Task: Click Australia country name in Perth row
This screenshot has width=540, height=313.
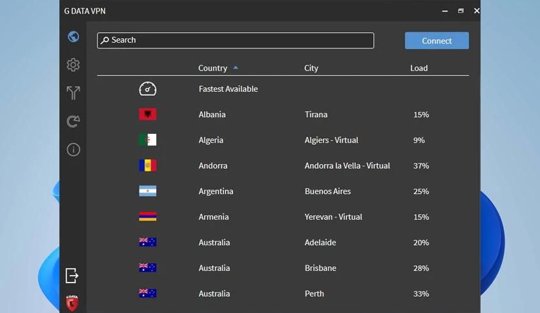Action: [x=214, y=294]
